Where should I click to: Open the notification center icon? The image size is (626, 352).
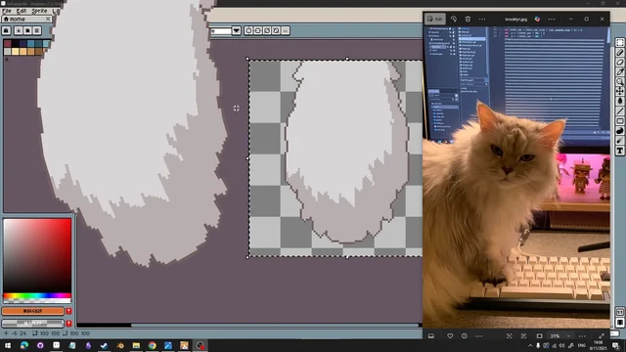point(616,345)
